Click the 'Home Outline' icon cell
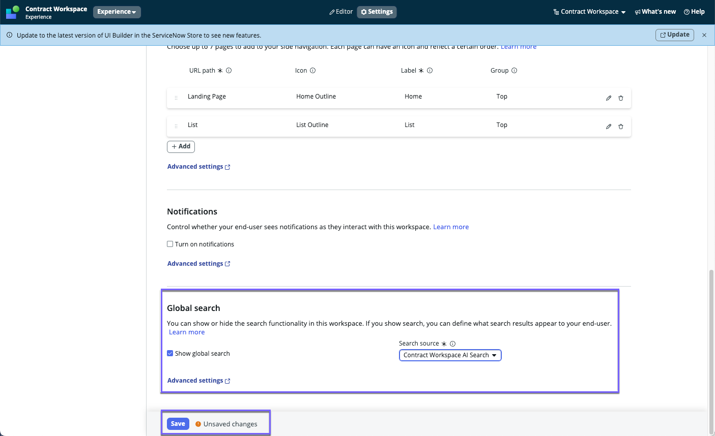Image resolution: width=715 pixels, height=436 pixels. click(x=316, y=97)
